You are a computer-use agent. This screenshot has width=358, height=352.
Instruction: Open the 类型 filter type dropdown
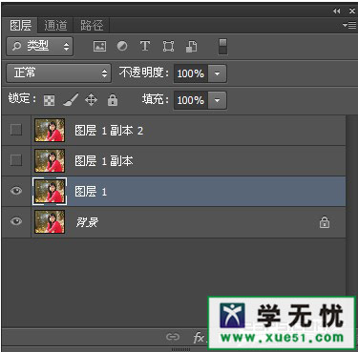tap(40, 47)
